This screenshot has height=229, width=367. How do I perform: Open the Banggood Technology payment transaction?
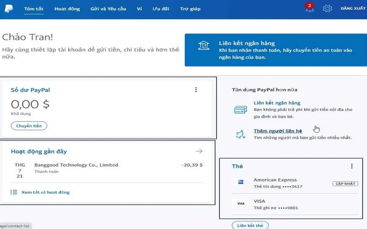pyautogui.click(x=76, y=165)
